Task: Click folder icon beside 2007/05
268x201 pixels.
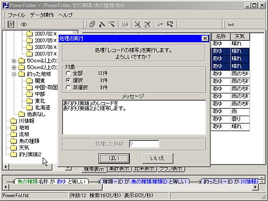Action: [29, 40]
